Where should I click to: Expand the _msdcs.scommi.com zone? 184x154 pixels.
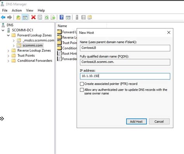(14, 40)
